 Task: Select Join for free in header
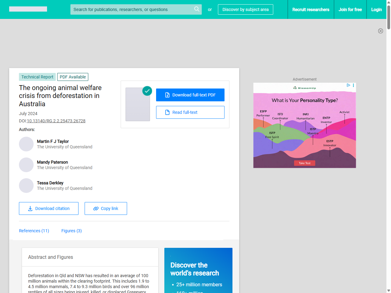[350, 9]
